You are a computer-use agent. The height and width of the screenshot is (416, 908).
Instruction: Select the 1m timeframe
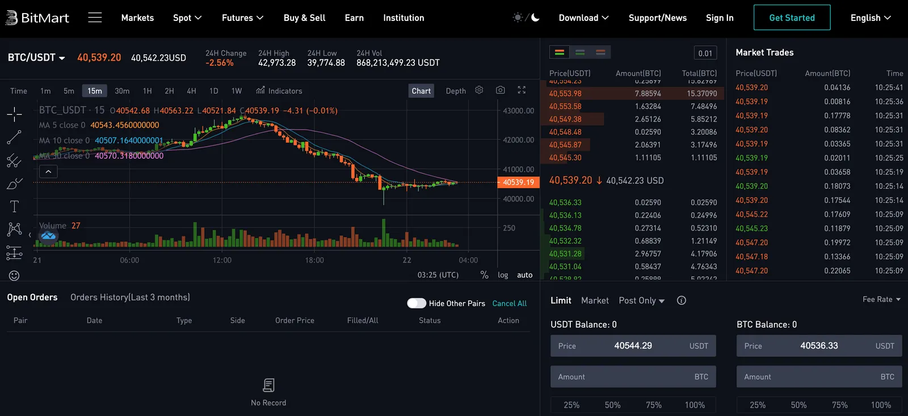tap(45, 91)
